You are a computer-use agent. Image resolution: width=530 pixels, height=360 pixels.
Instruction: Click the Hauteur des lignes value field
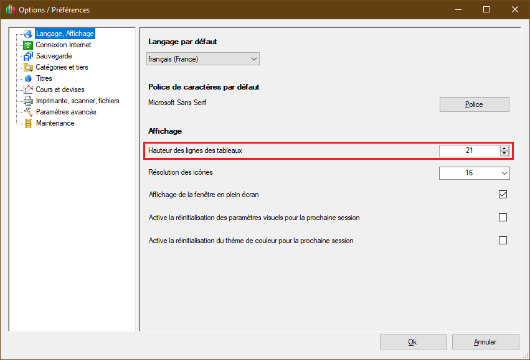[x=469, y=150]
